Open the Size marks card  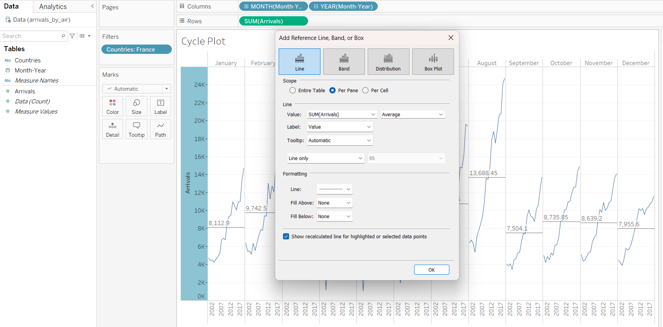tap(136, 106)
